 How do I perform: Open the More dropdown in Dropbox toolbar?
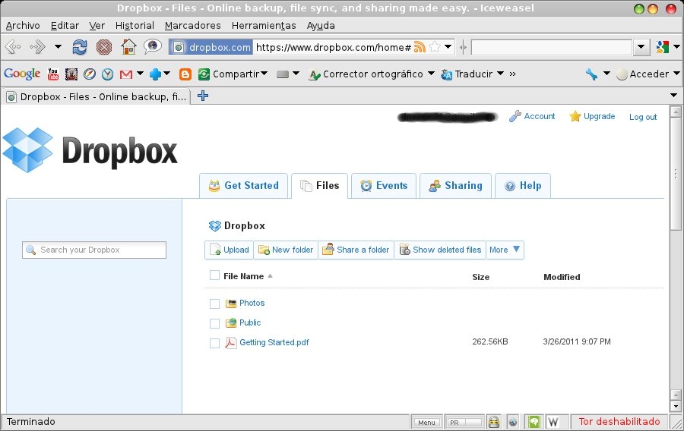(x=505, y=250)
